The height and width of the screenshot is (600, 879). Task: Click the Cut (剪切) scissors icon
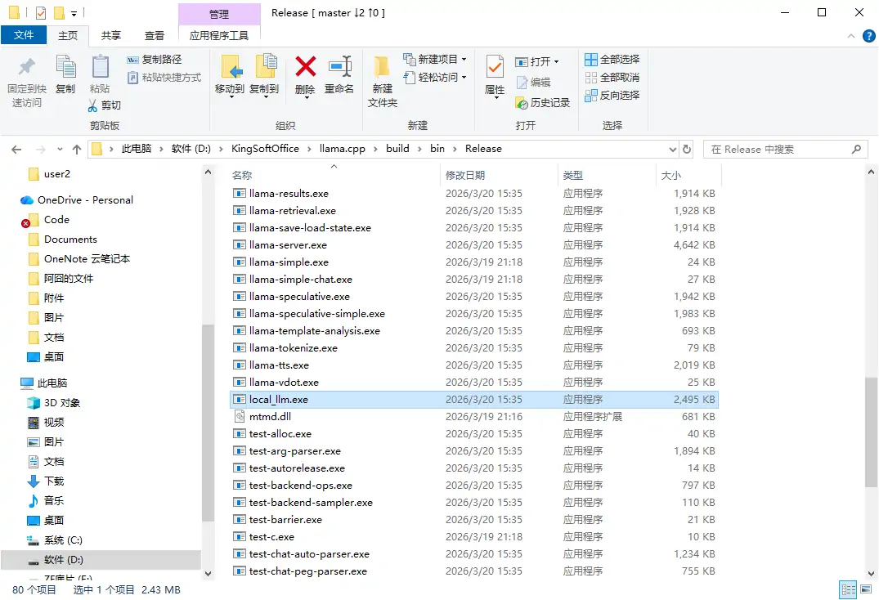tap(94, 105)
